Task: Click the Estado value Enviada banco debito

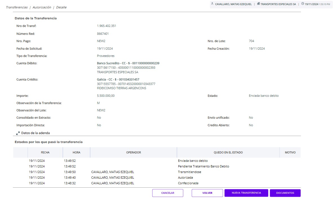Action: pos(264,96)
